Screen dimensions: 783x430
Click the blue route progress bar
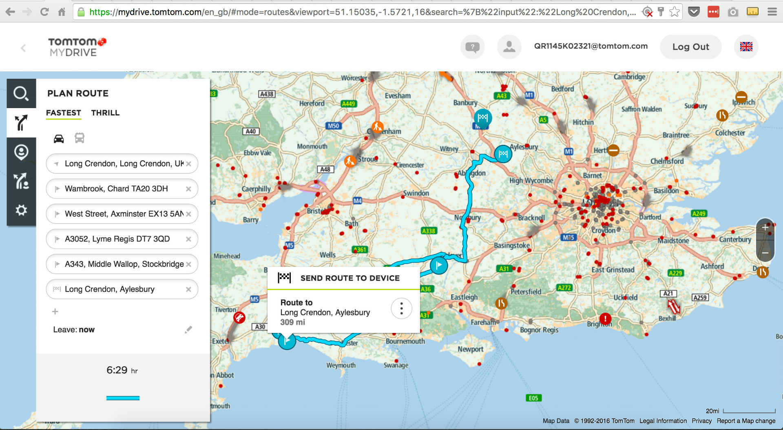123,398
